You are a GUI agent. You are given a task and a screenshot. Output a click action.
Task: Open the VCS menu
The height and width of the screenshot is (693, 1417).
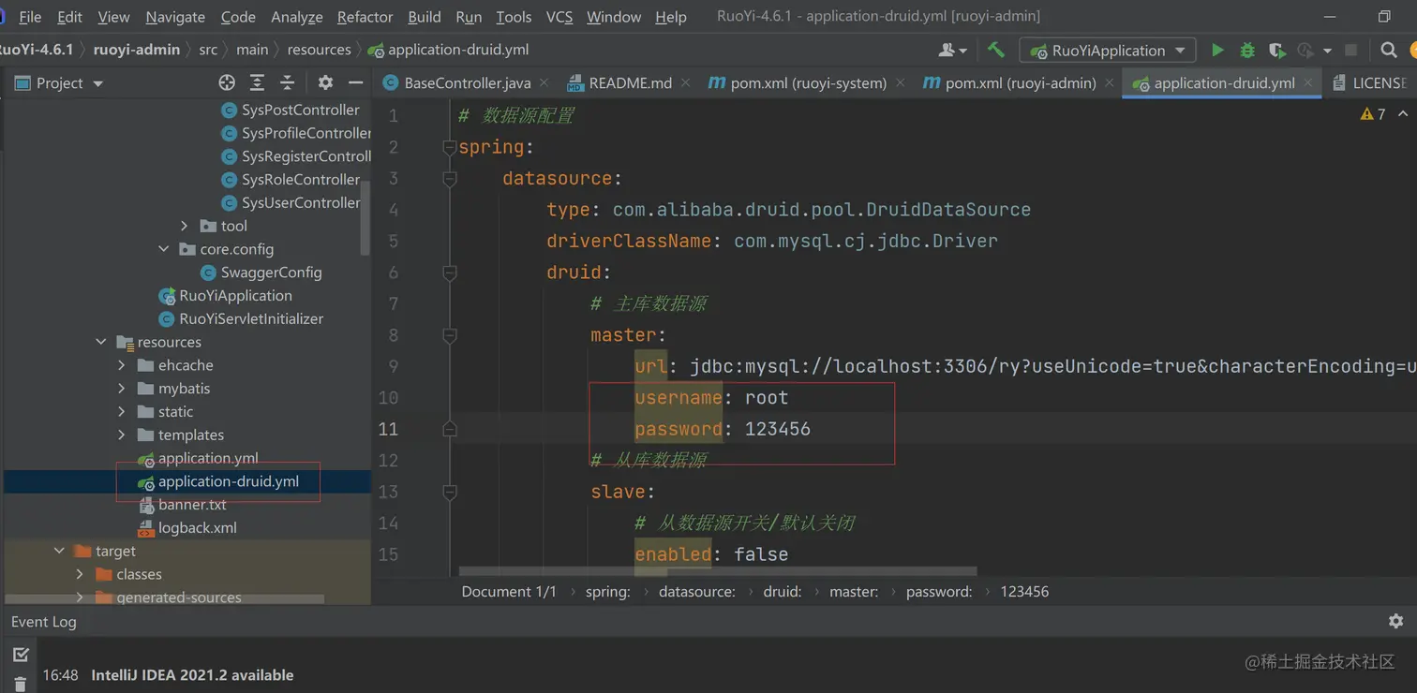pos(559,17)
